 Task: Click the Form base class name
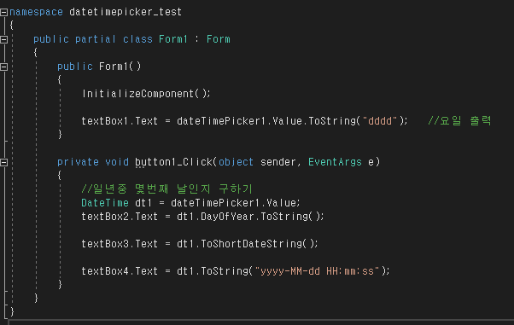tap(219, 39)
